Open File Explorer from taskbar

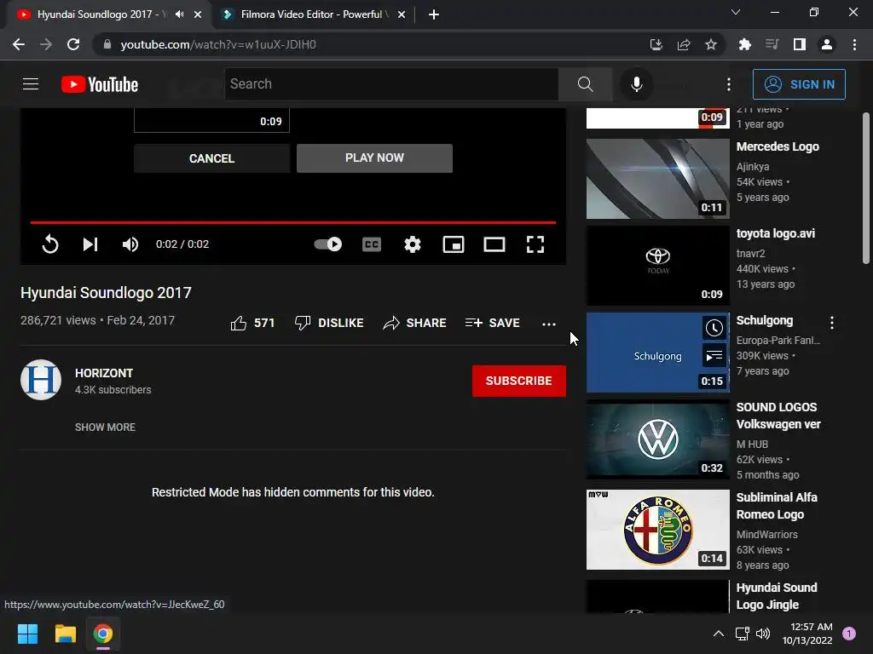pos(65,634)
